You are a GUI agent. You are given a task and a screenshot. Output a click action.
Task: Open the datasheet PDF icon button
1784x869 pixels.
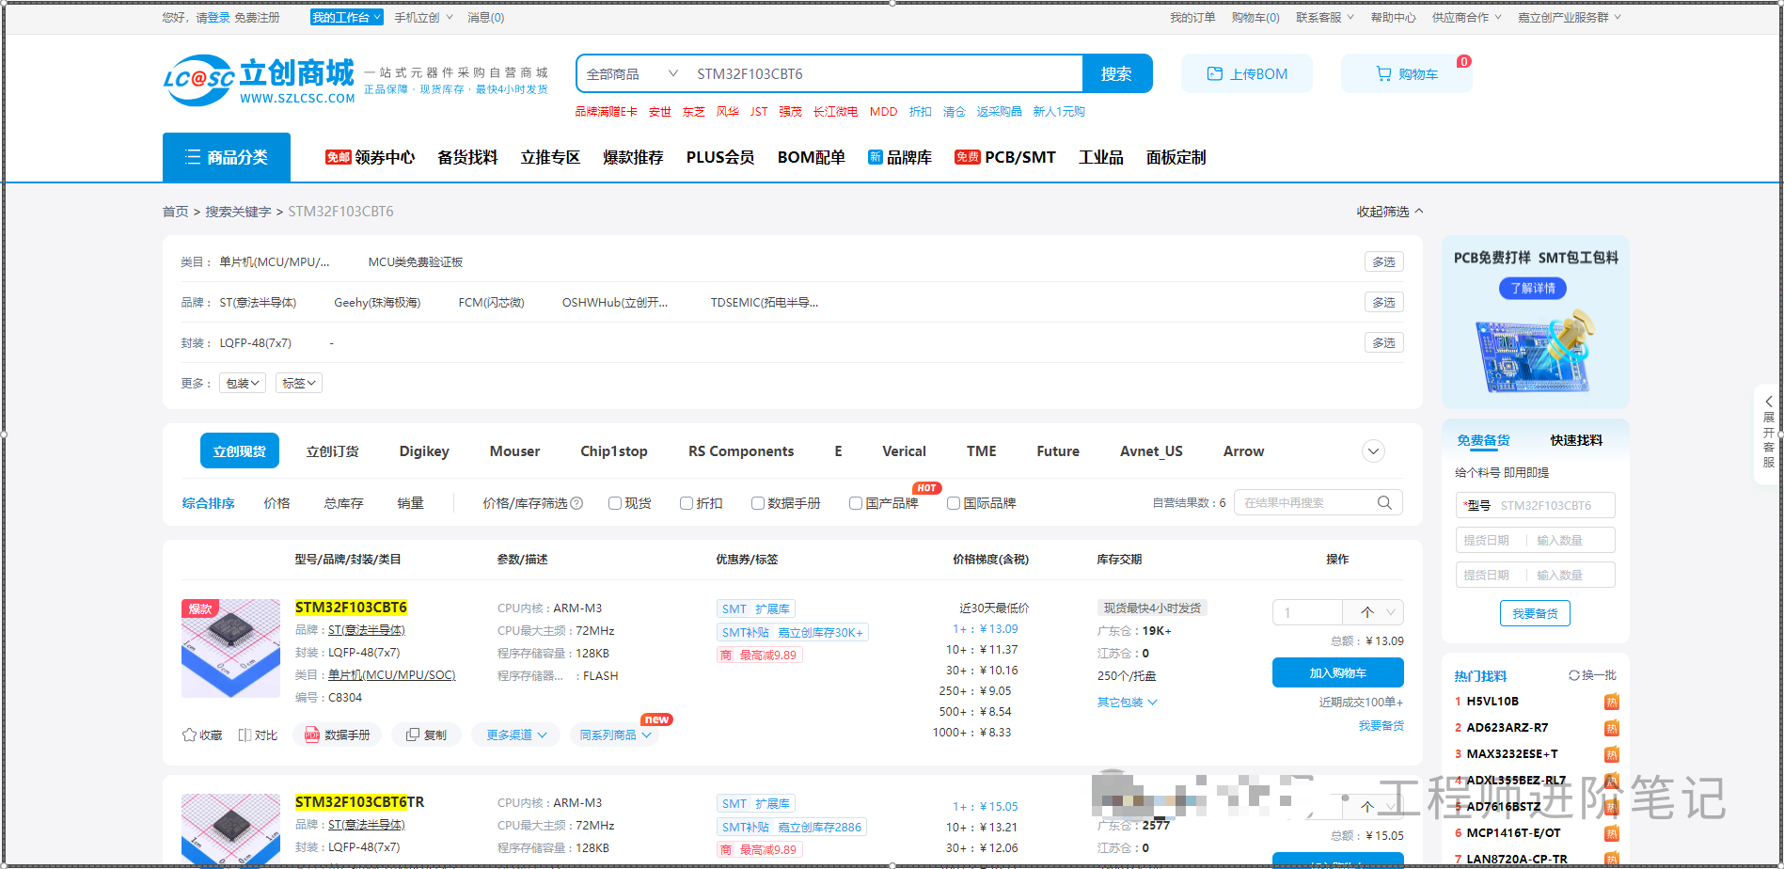[x=312, y=735]
